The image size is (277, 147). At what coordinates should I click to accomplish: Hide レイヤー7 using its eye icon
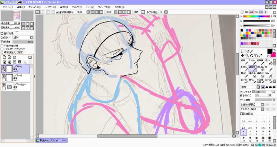pyautogui.click(x=3, y=67)
